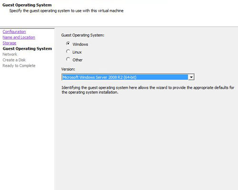Expand the Version dropdown arrow
Screen dimensions: 238x190
[x=191, y=77]
